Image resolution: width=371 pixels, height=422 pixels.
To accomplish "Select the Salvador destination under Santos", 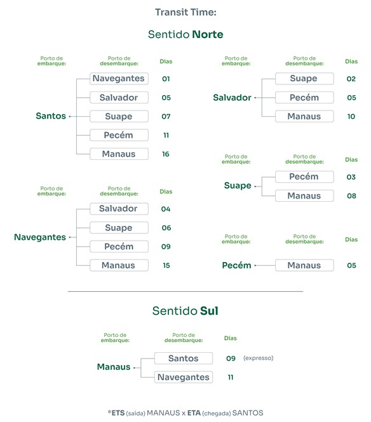I will coord(119,98).
